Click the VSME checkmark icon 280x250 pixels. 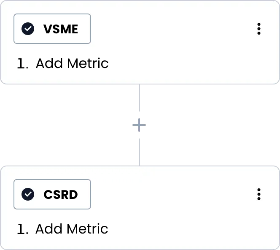pos(28,29)
